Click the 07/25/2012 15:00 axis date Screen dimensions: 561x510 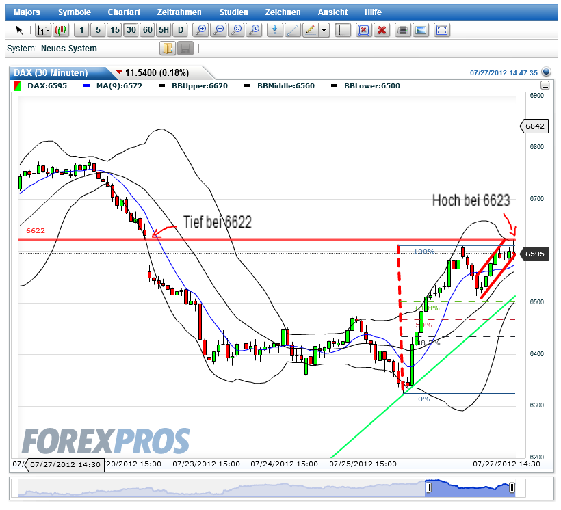(363, 464)
